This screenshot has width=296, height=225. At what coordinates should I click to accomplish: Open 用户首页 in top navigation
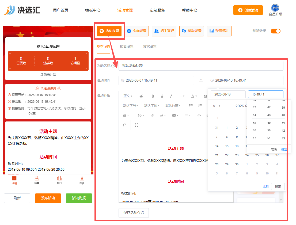coord(60,10)
